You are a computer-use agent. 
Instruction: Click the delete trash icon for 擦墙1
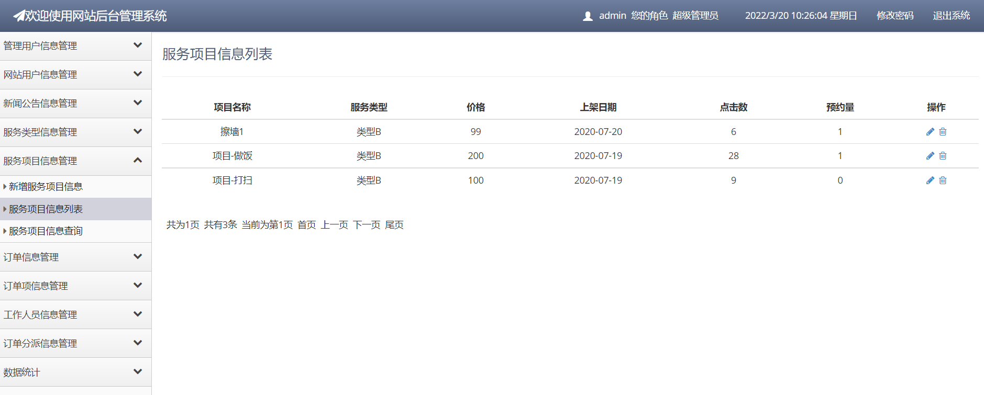coord(943,132)
